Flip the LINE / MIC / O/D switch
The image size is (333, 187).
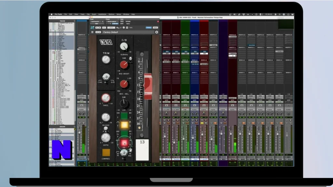106,77
